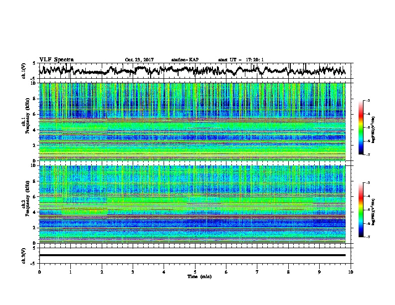
Task: Click the "-5" volt tick of ch.1 waveform
Action: (x=33, y=79)
